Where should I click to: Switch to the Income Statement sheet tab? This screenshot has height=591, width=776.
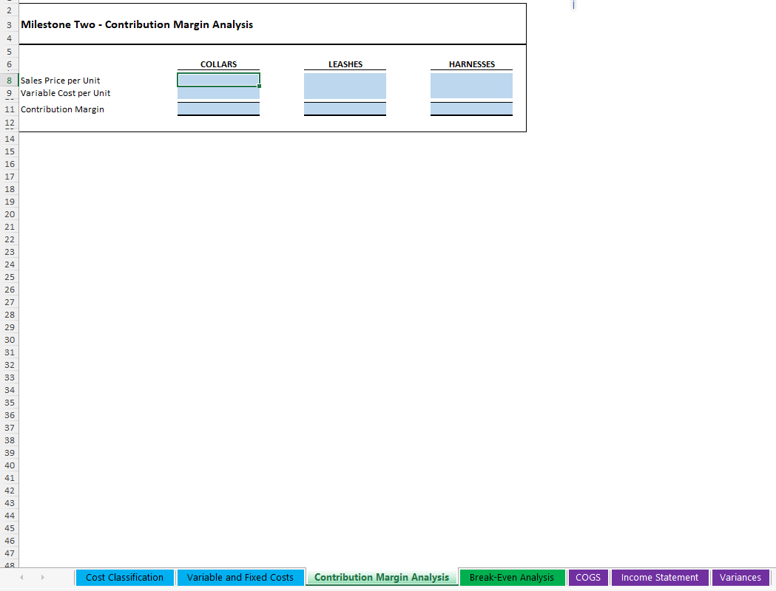click(660, 577)
